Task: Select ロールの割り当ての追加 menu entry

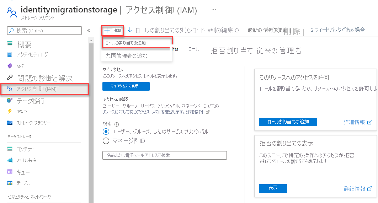Action: coord(137,43)
